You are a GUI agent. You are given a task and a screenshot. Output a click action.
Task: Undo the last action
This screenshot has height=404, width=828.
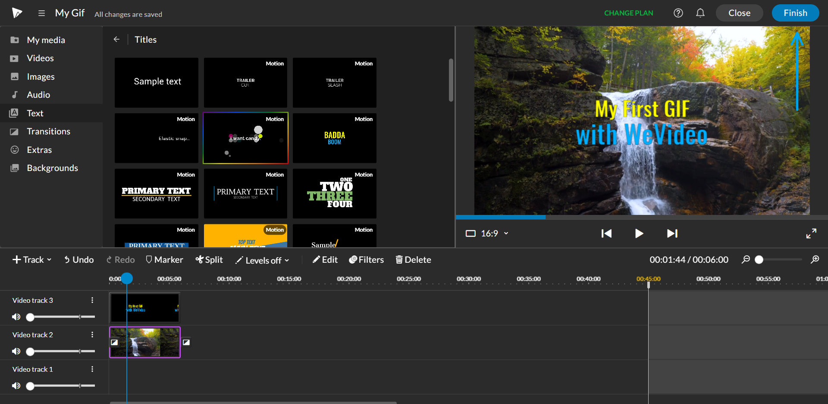[79, 260]
